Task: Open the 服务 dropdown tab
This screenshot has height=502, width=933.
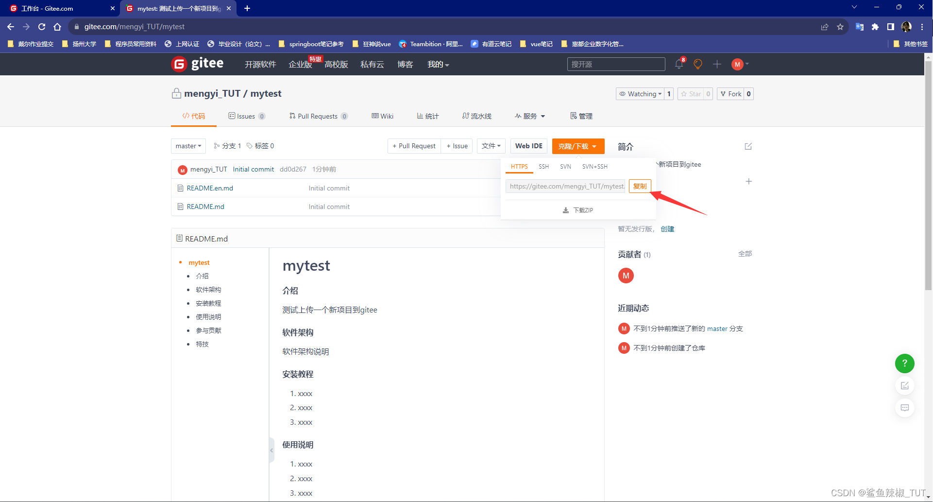Action: (x=530, y=116)
